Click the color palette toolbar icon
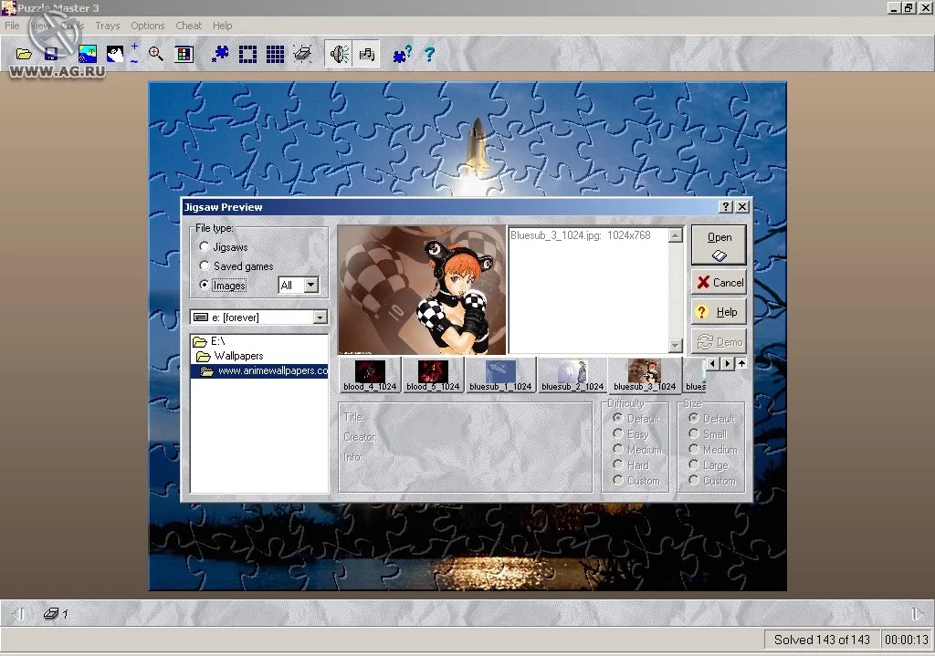The height and width of the screenshot is (656, 935). pyautogui.click(x=184, y=54)
